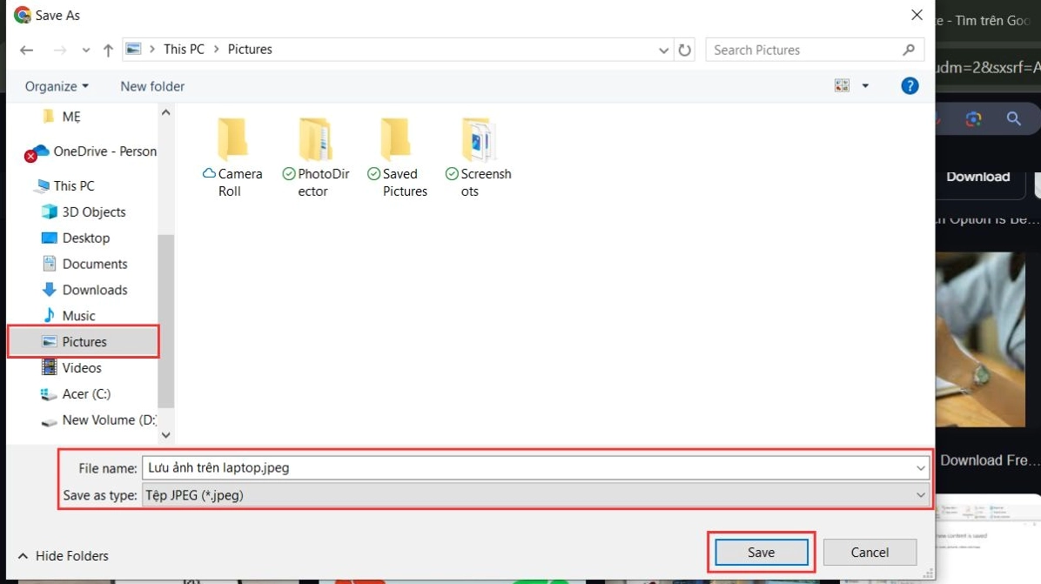Expand the Organize dropdown
Viewport: 1041px width, 584px height.
[56, 85]
